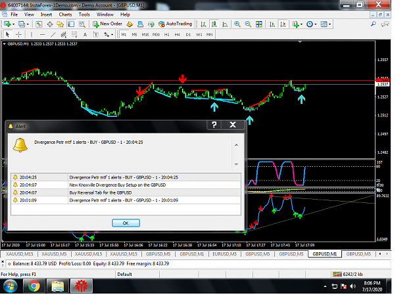Select the vertical line drawing tool
The height and width of the screenshot is (308, 411).
(x=31, y=34)
